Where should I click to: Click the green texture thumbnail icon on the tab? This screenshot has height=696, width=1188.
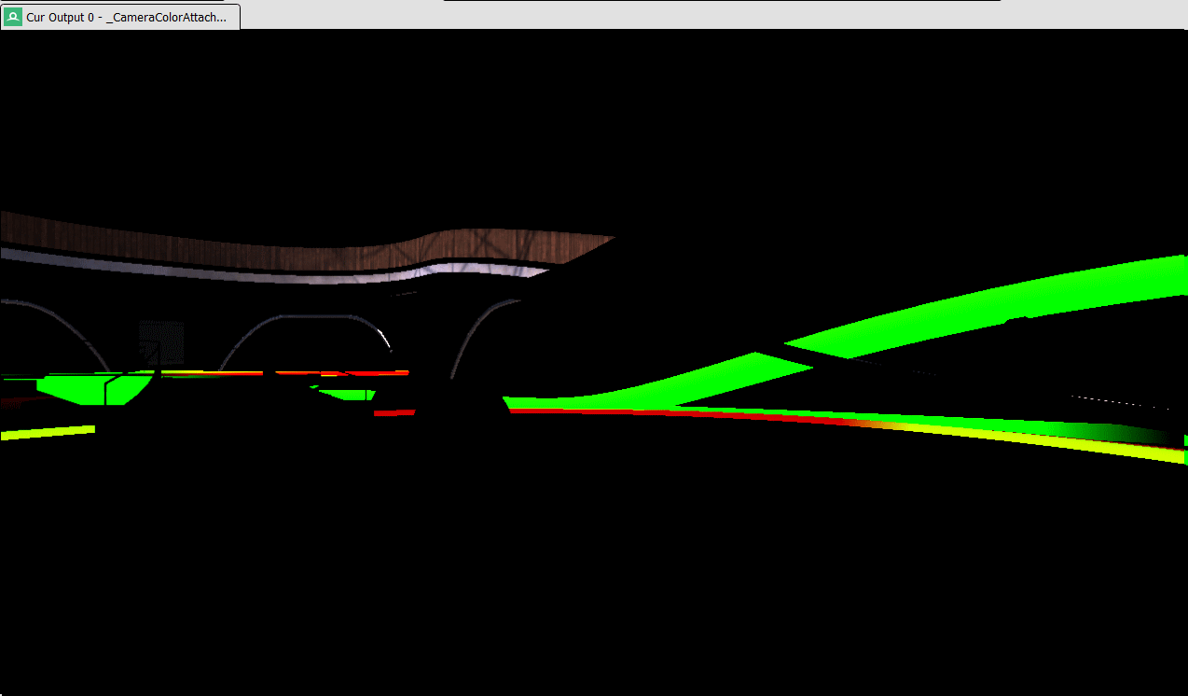pos(11,16)
